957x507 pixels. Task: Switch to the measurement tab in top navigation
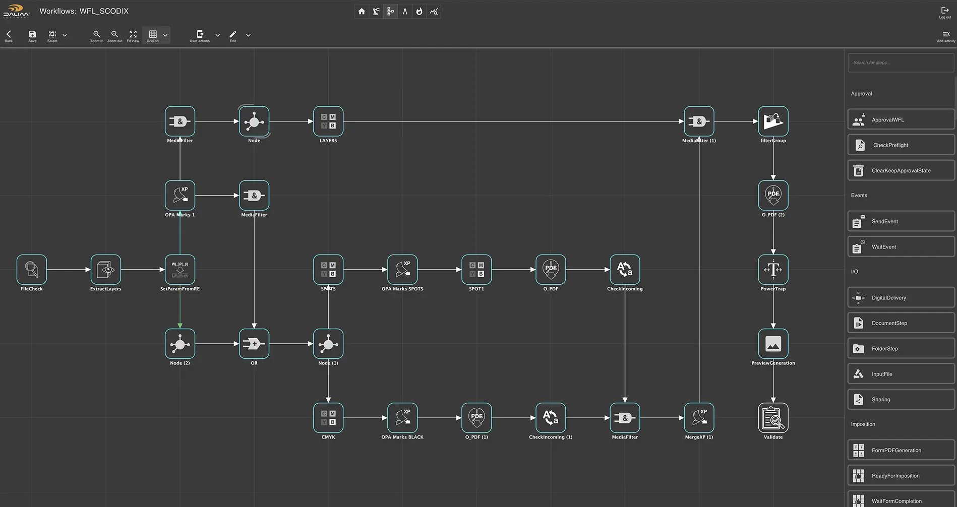[405, 11]
